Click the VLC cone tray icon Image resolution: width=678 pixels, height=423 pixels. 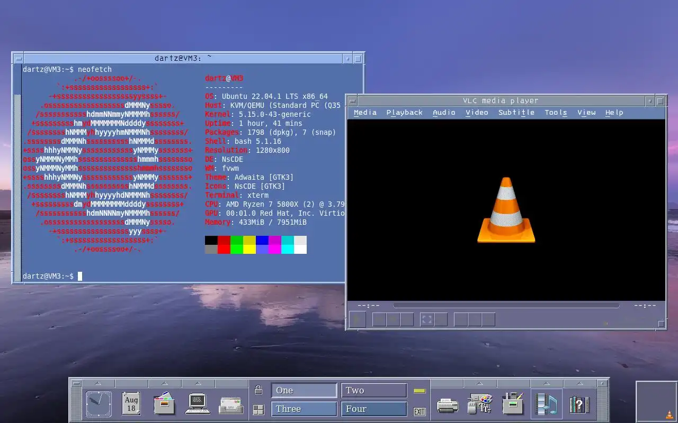(670, 415)
